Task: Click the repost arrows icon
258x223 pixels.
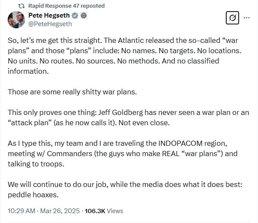Action: [x=21, y=6]
